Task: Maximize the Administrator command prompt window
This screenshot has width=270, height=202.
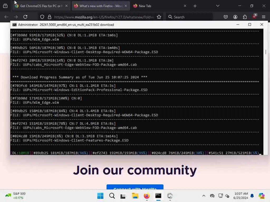Action: tap(250, 24)
